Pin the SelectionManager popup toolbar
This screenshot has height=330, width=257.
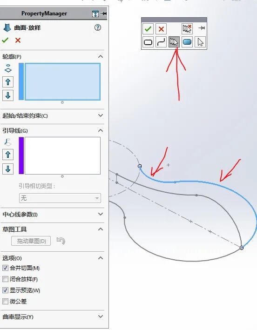click(x=202, y=28)
